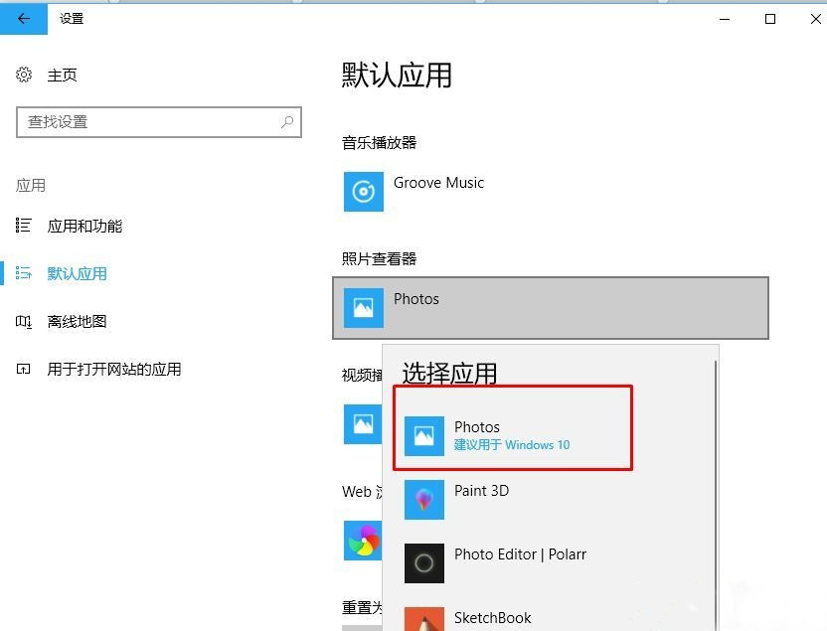Focus the 查找设置 search field
This screenshot has height=631, width=827.
[159, 122]
